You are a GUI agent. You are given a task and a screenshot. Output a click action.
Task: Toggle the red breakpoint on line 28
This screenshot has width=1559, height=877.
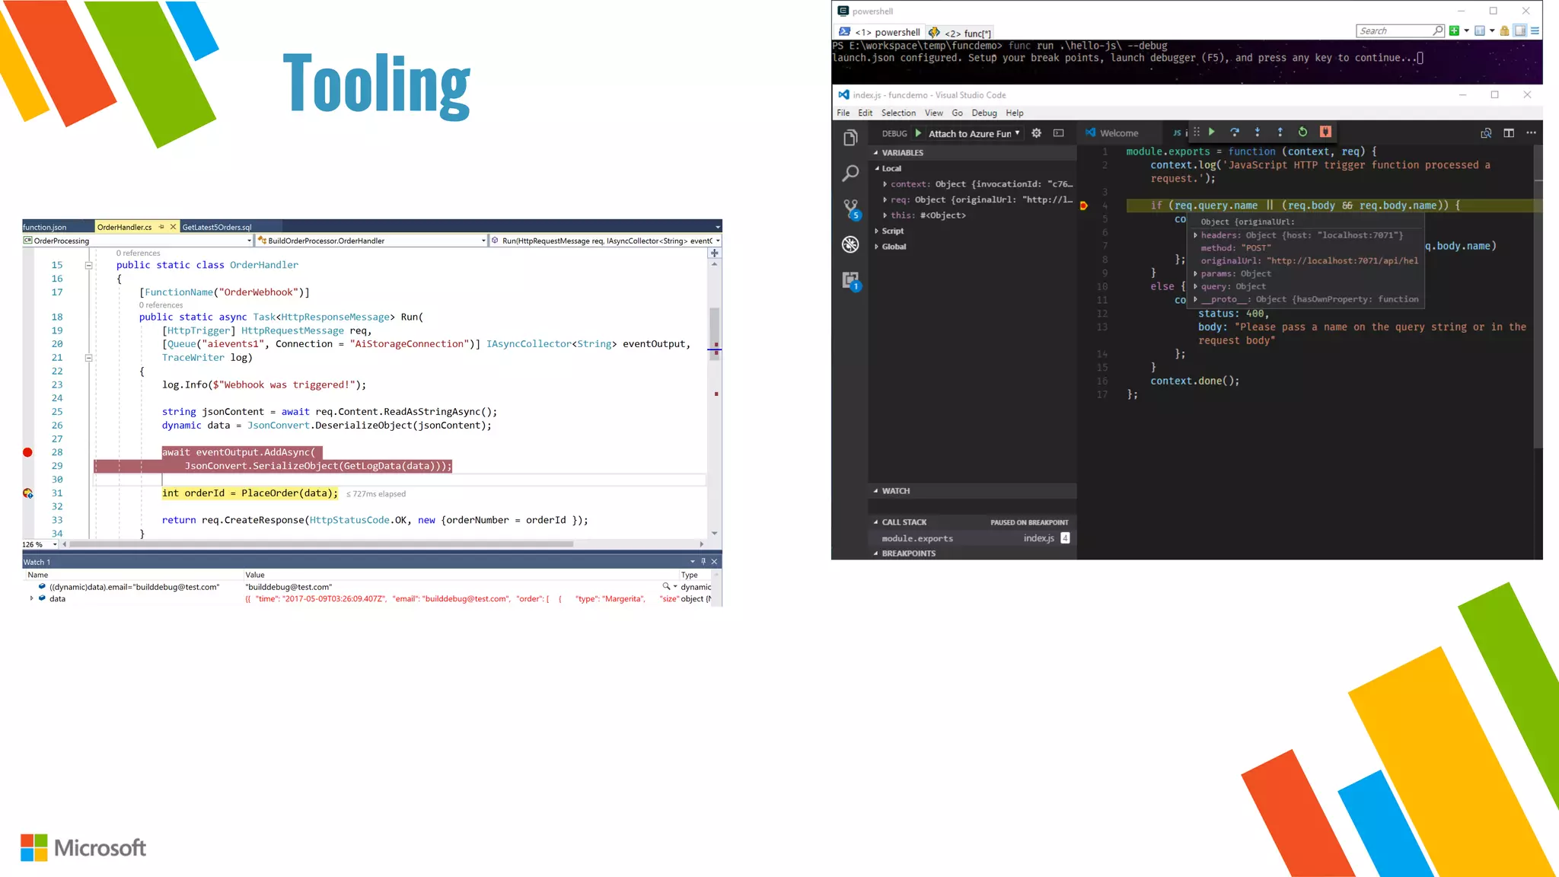[x=27, y=452]
